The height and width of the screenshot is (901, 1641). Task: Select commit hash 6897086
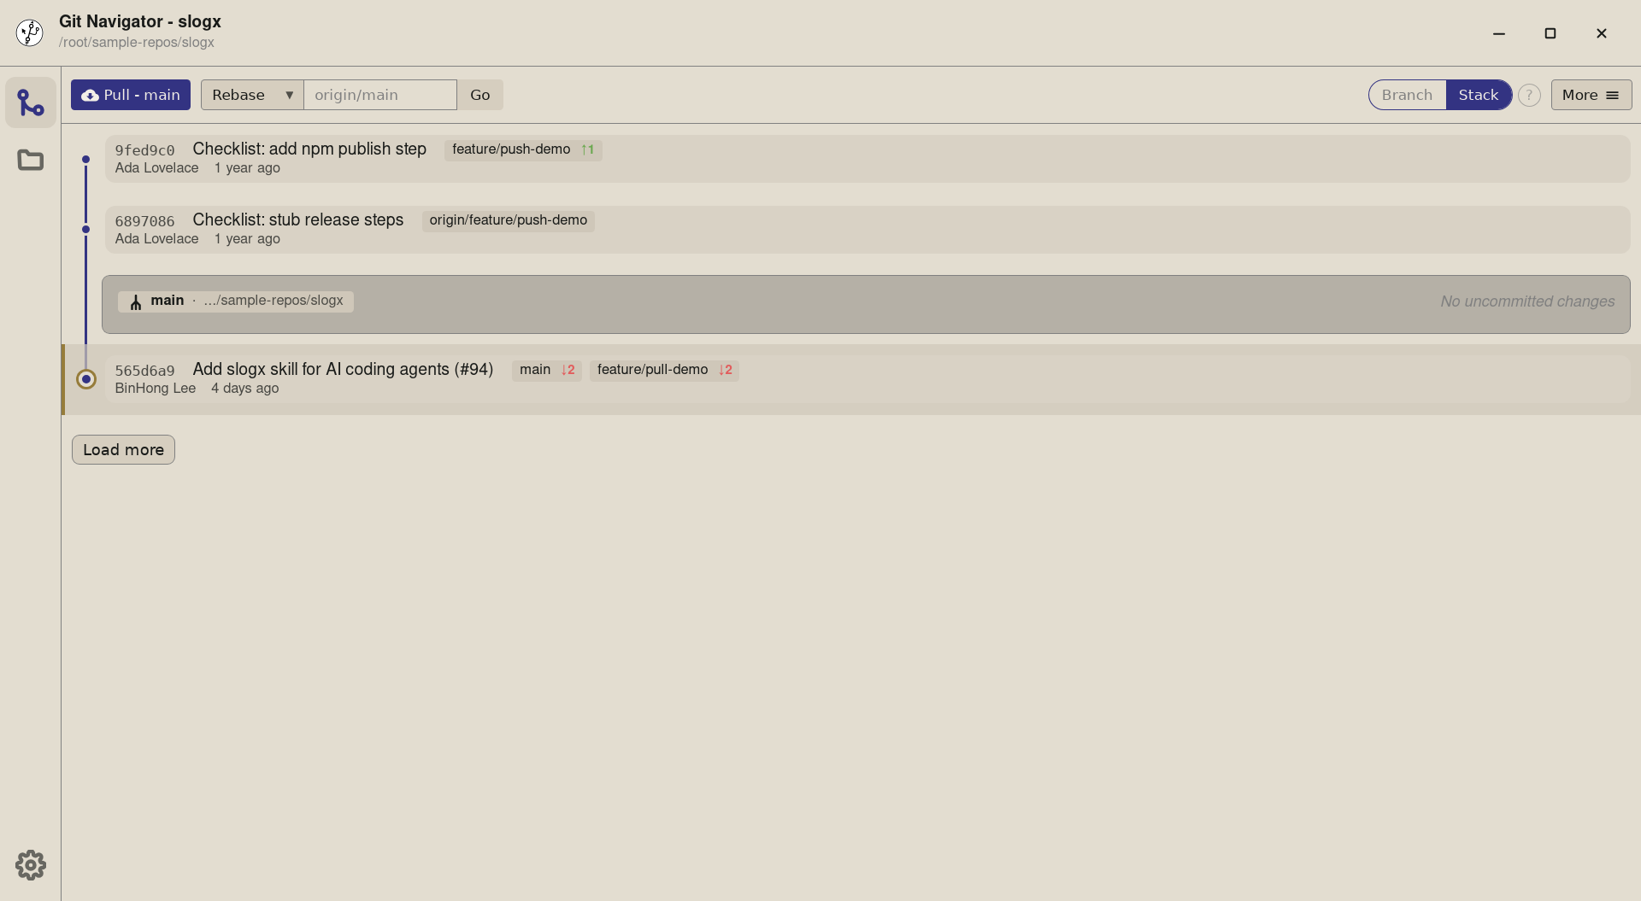tap(144, 221)
